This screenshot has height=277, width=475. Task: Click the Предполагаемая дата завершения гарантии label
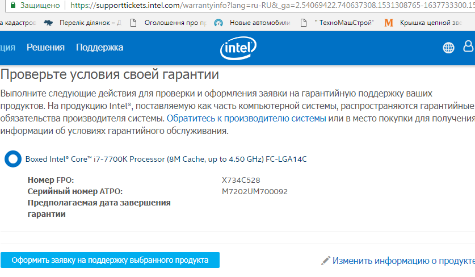coord(99,208)
